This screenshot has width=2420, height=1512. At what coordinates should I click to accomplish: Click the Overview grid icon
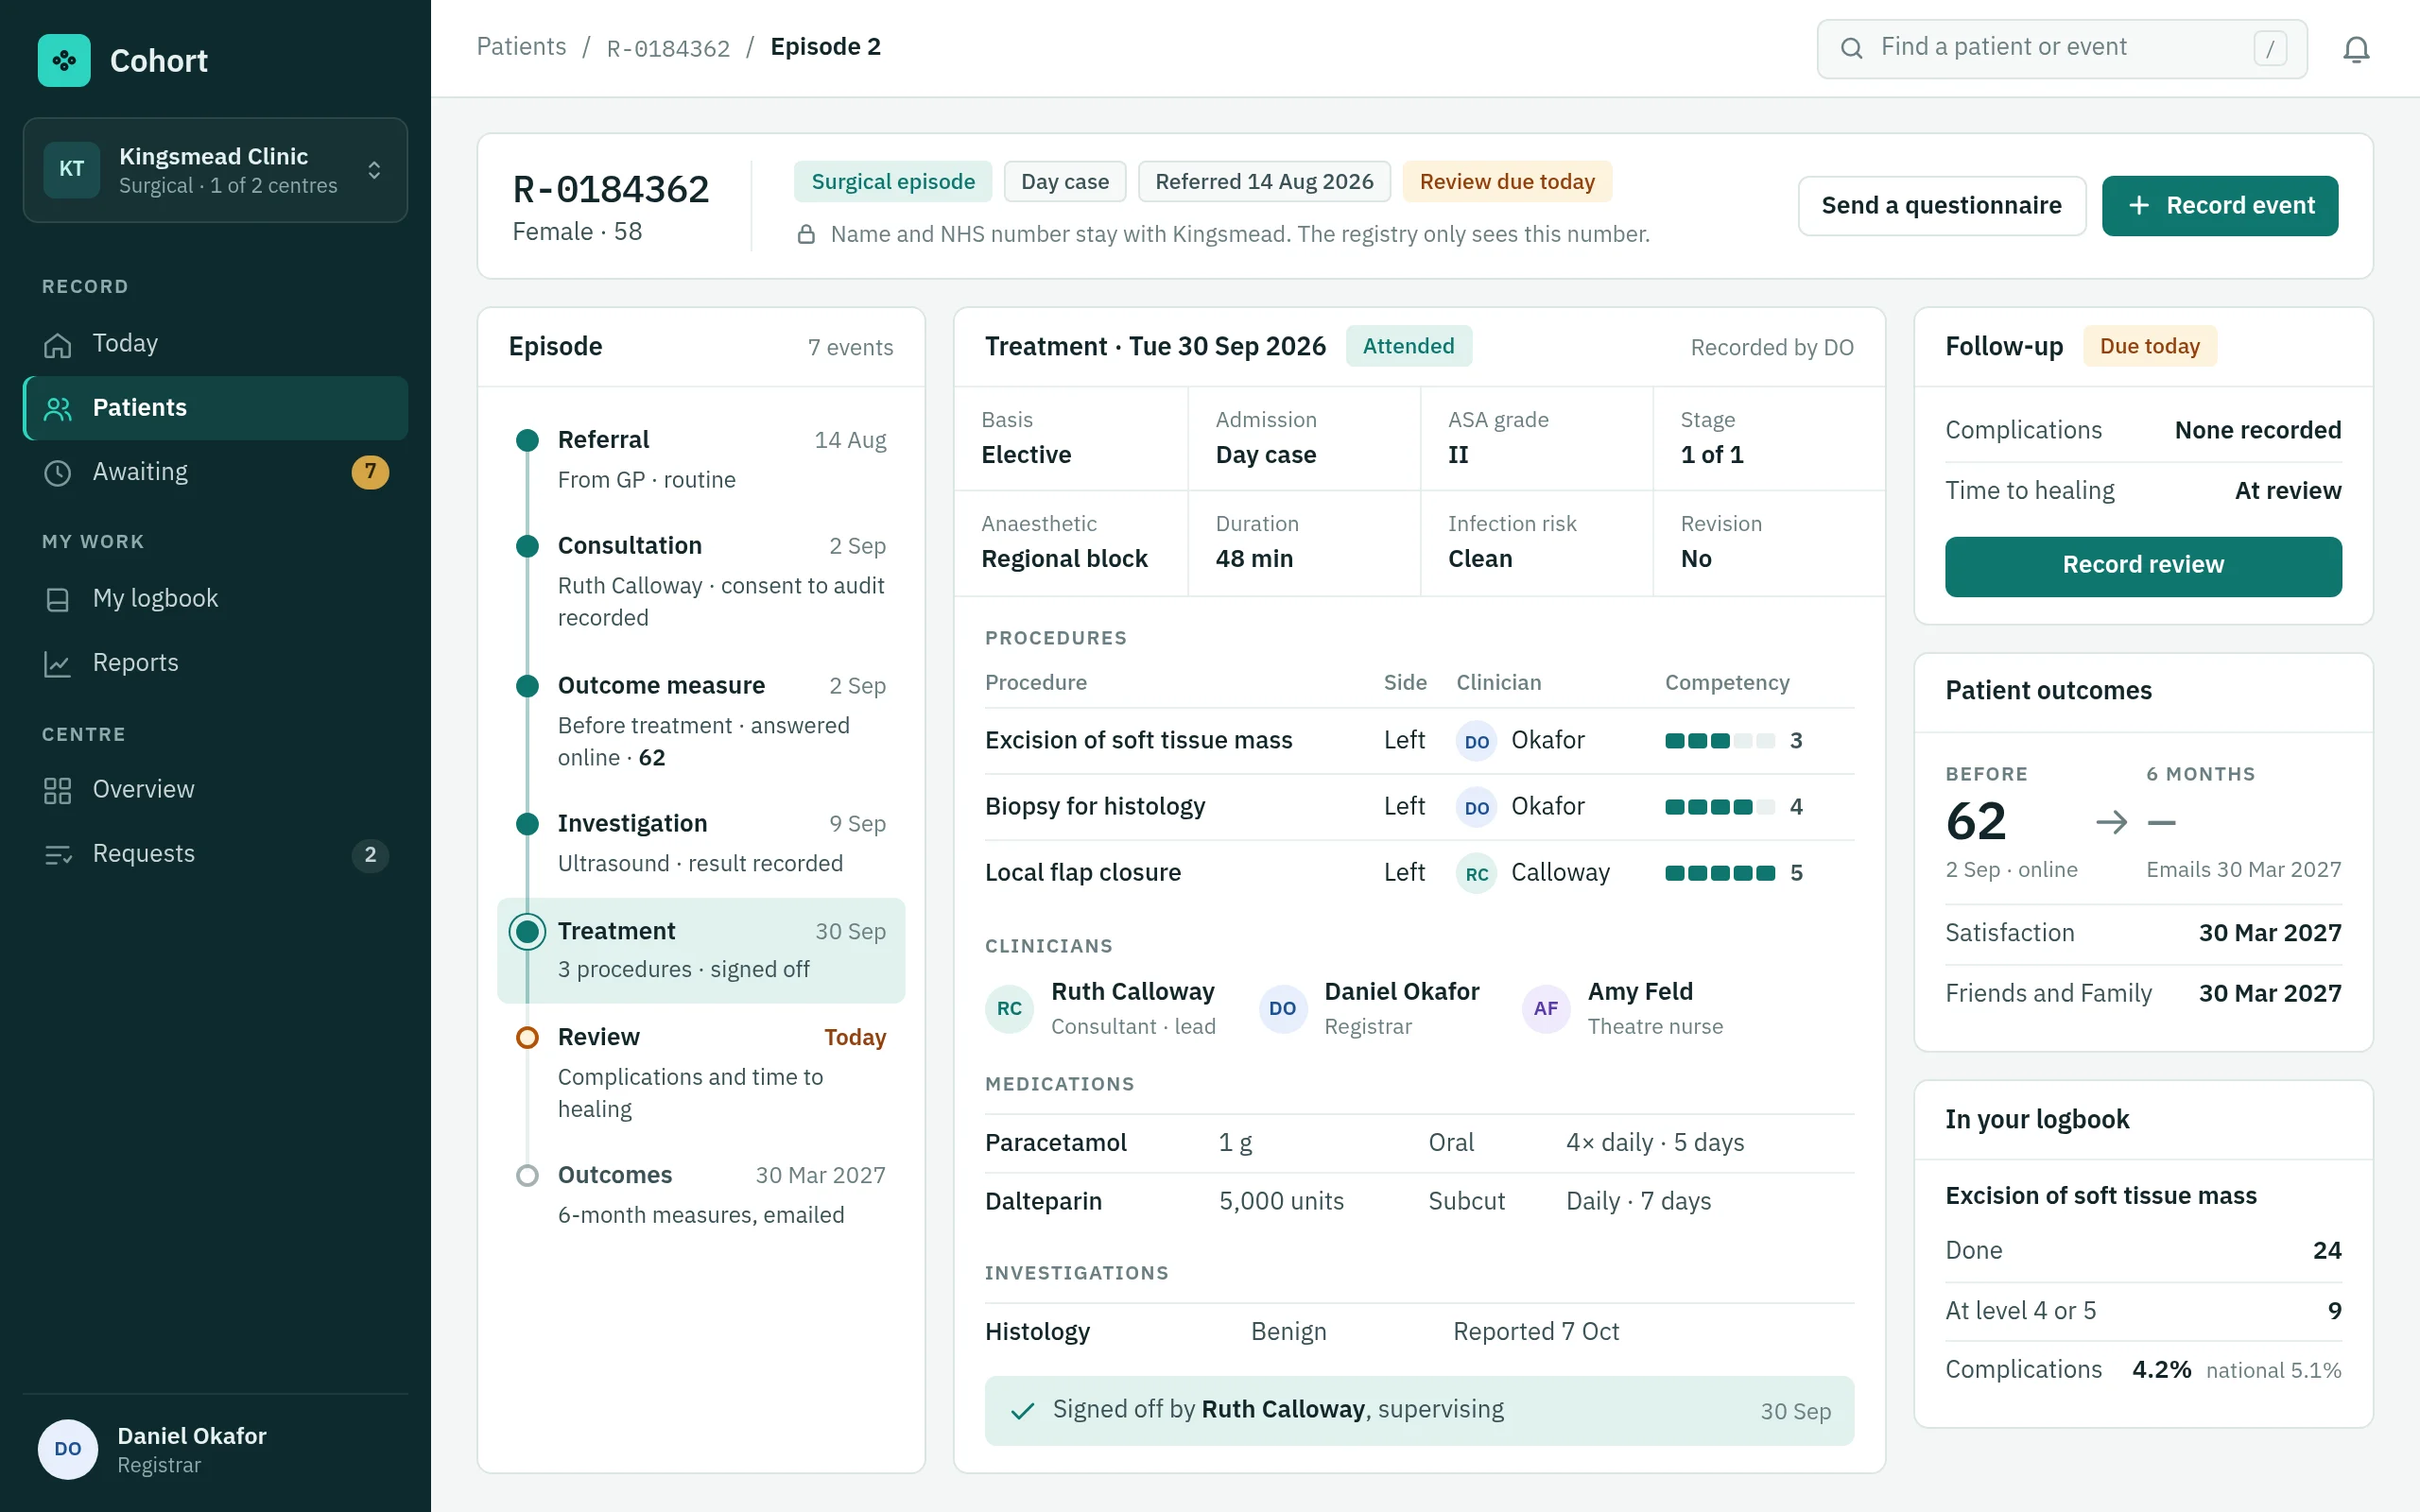click(x=58, y=790)
